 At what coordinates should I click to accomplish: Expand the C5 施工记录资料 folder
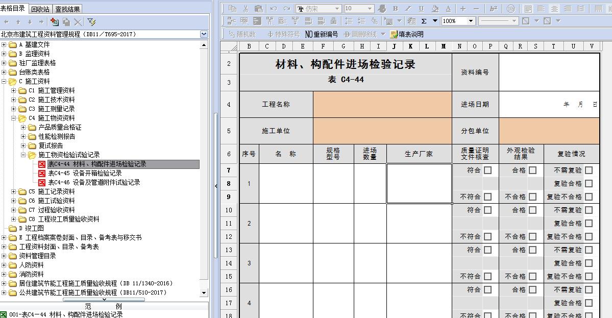(14, 191)
